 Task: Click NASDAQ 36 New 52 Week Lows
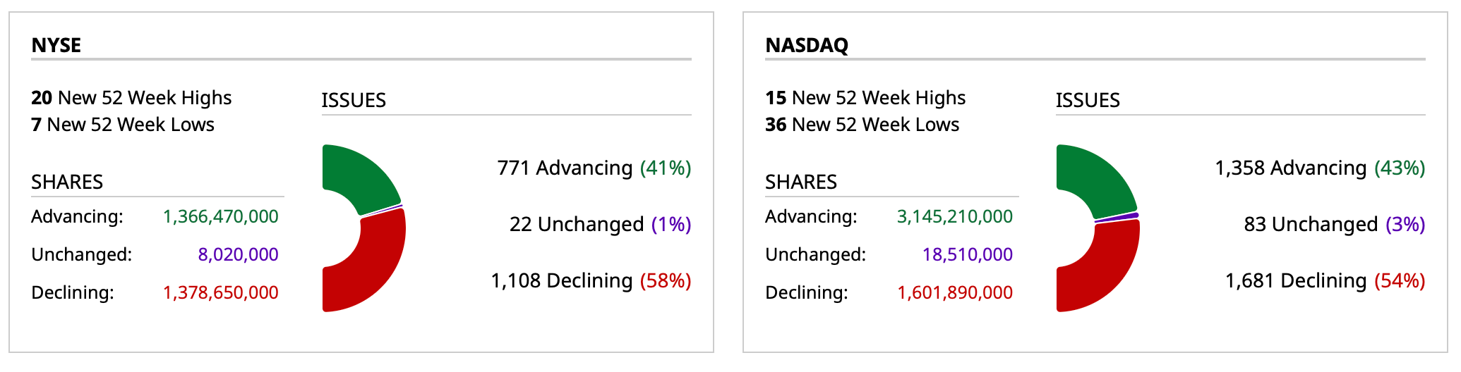862,125
